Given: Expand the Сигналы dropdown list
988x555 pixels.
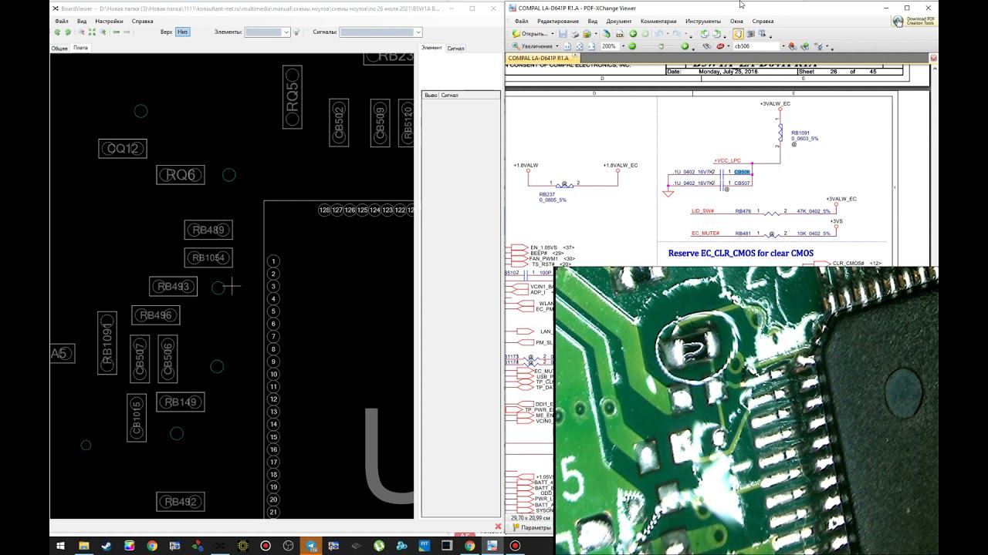Looking at the screenshot, I should (x=418, y=32).
